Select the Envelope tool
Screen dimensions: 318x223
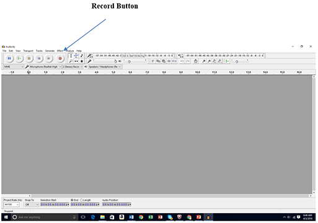76,56
